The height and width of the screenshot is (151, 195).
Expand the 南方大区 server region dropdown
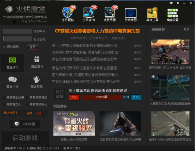point(11,113)
